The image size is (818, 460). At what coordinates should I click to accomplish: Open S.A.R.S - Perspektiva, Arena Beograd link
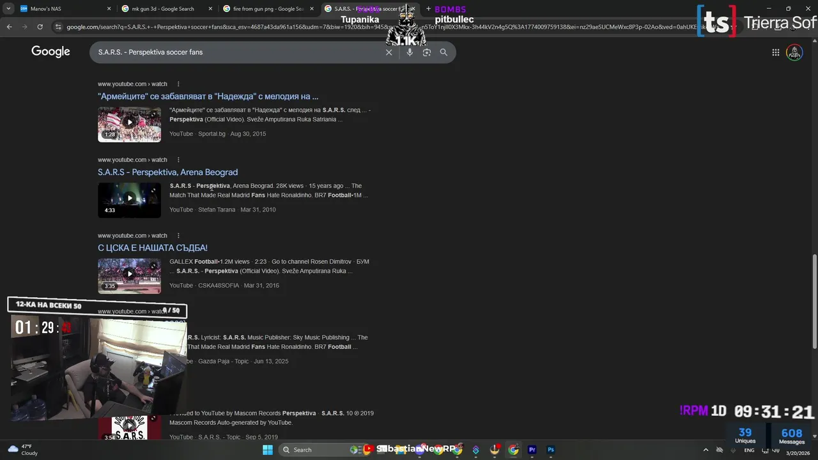(x=167, y=172)
